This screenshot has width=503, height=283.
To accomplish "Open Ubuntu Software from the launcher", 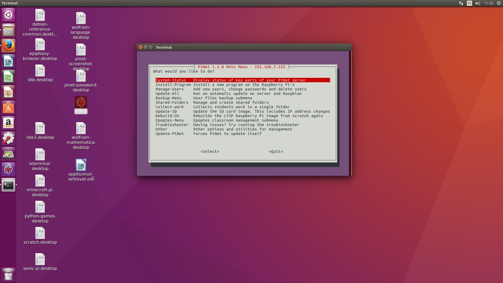I will coord(8,107).
